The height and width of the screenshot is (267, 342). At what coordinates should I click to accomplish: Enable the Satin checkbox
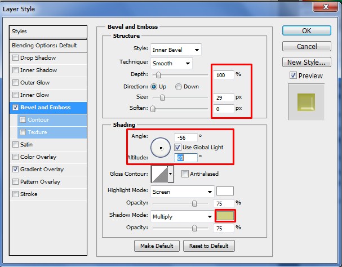[x=15, y=144]
